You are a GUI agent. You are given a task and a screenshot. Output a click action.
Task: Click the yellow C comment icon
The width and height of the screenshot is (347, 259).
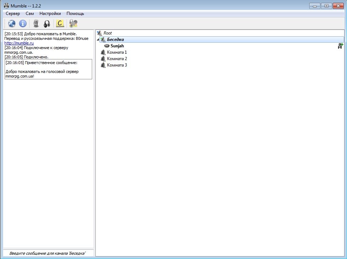click(60, 24)
